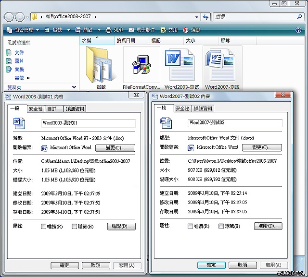The height and width of the screenshot is (277, 308).
Task: Switch to 安全性 tab in Word2007 dialog
Action: coord(182,108)
